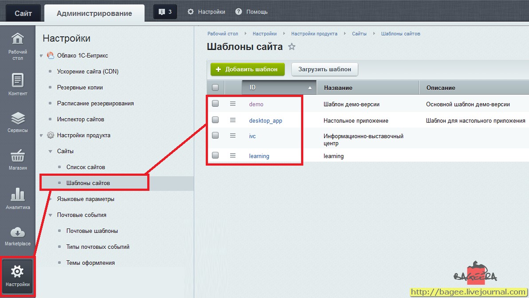Toggle the select-all checkbox in table header

pyautogui.click(x=215, y=88)
